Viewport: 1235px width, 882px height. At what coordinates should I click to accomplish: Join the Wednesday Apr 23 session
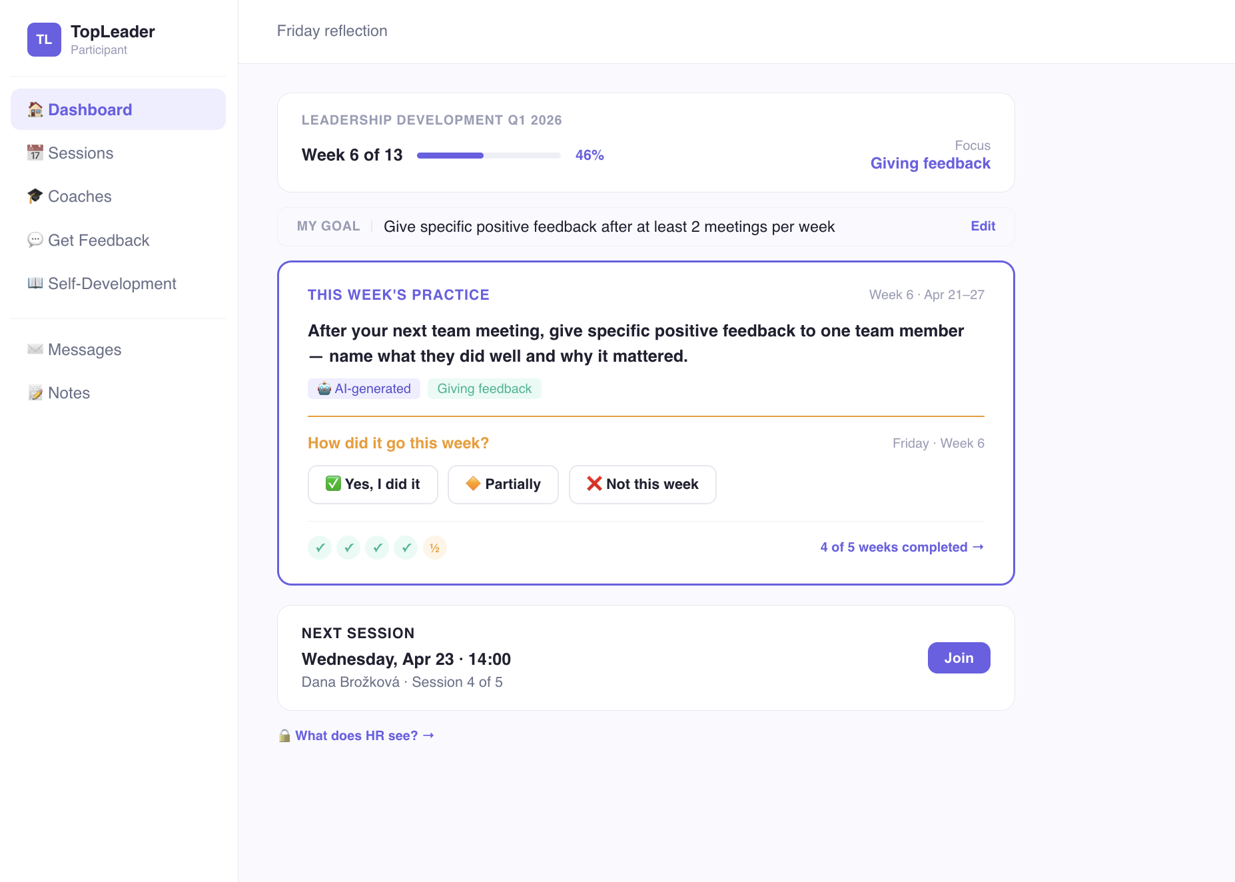959,658
